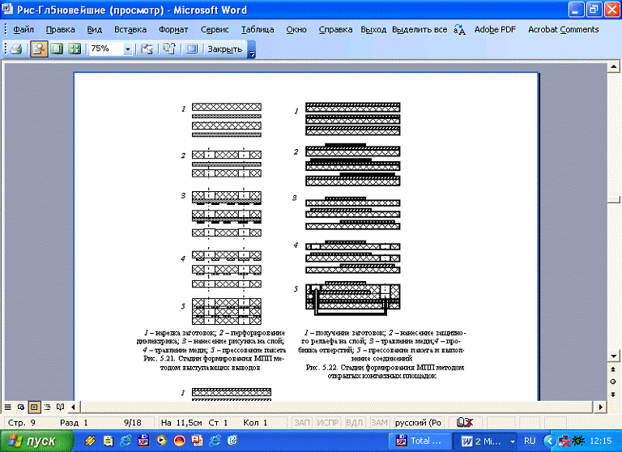This screenshot has height=452, width=622.
Task: Open the Формат menu
Action: tap(173, 29)
